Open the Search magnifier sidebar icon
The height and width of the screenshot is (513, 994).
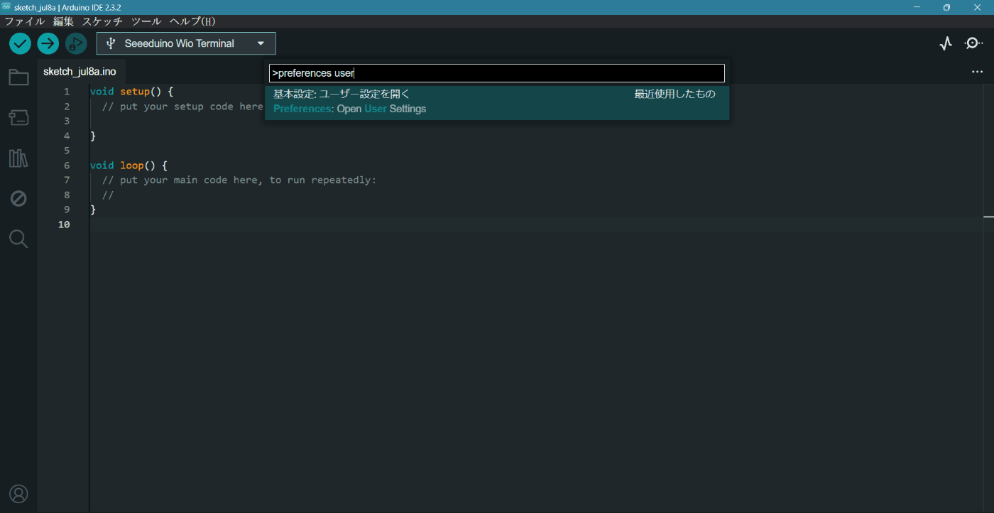coord(18,239)
